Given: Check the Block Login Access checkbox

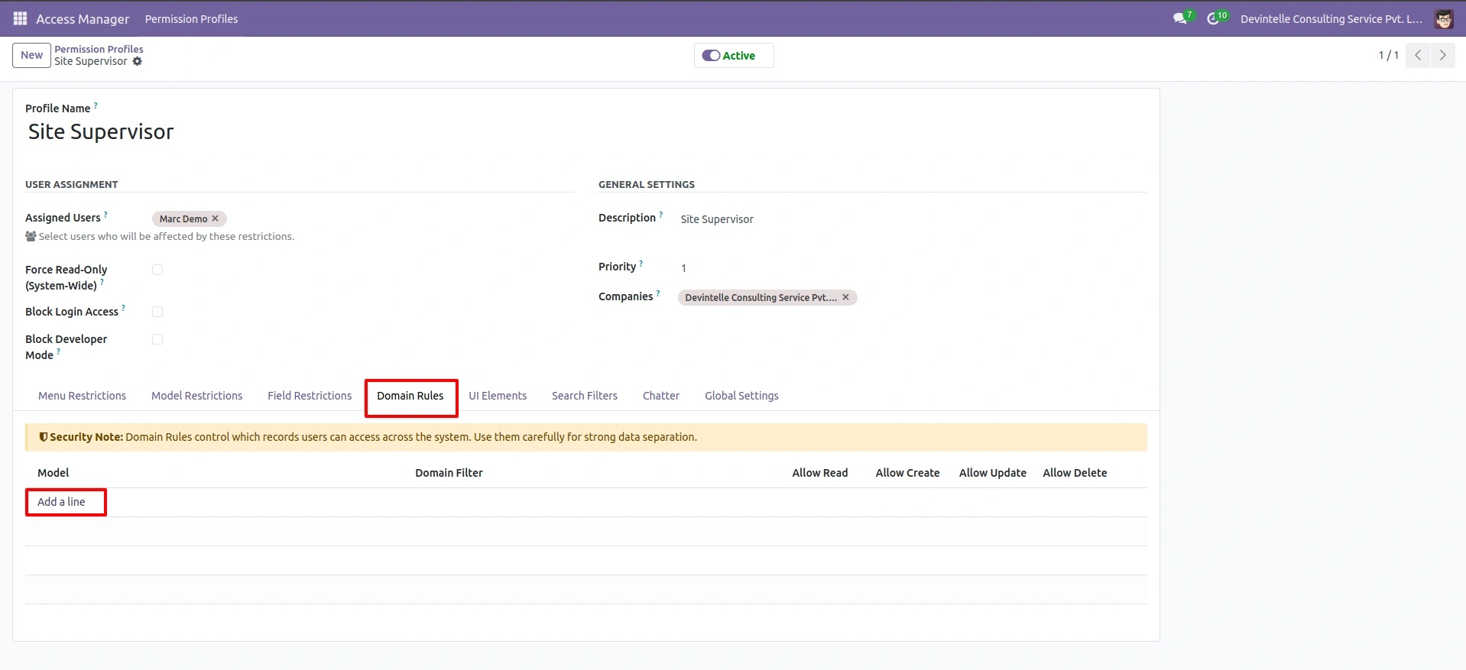Looking at the screenshot, I should pyautogui.click(x=157, y=312).
